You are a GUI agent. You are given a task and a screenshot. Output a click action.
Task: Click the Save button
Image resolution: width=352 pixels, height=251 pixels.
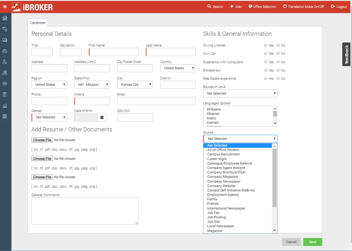point(312,242)
